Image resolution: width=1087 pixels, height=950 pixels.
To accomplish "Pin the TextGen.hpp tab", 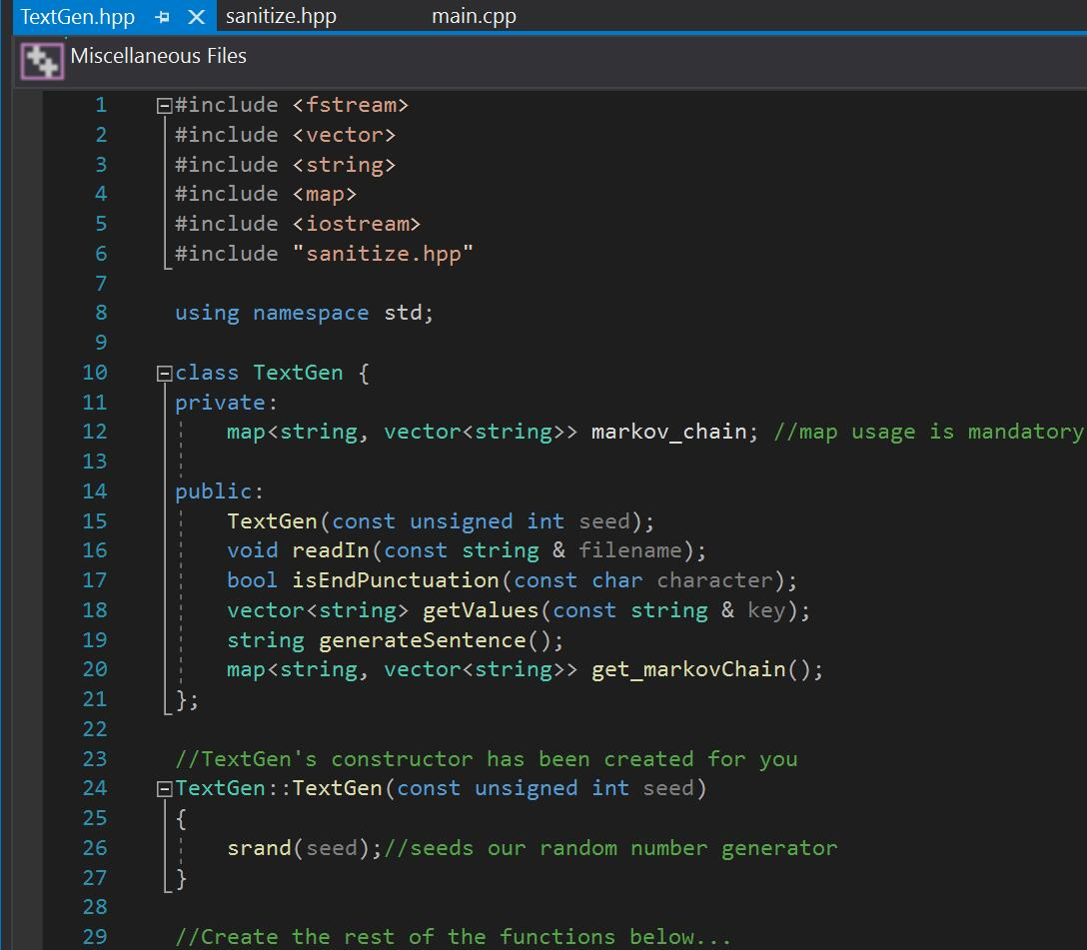I will point(163,17).
